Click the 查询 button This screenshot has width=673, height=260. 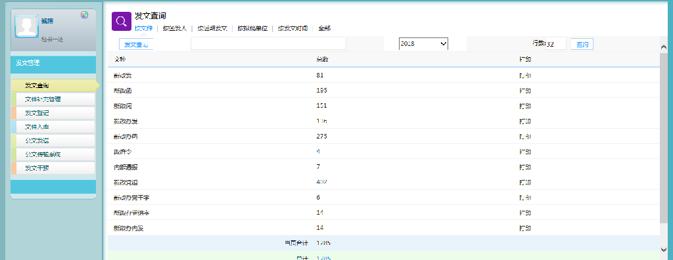pyautogui.click(x=582, y=44)
